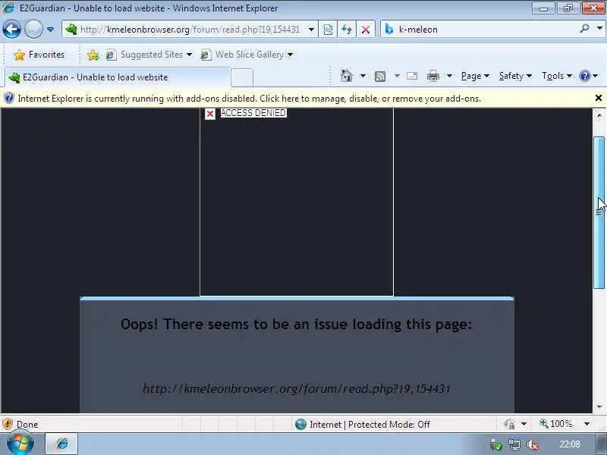Open a new blank tab
The image size is (607, 455).
[x=242, y=77]
